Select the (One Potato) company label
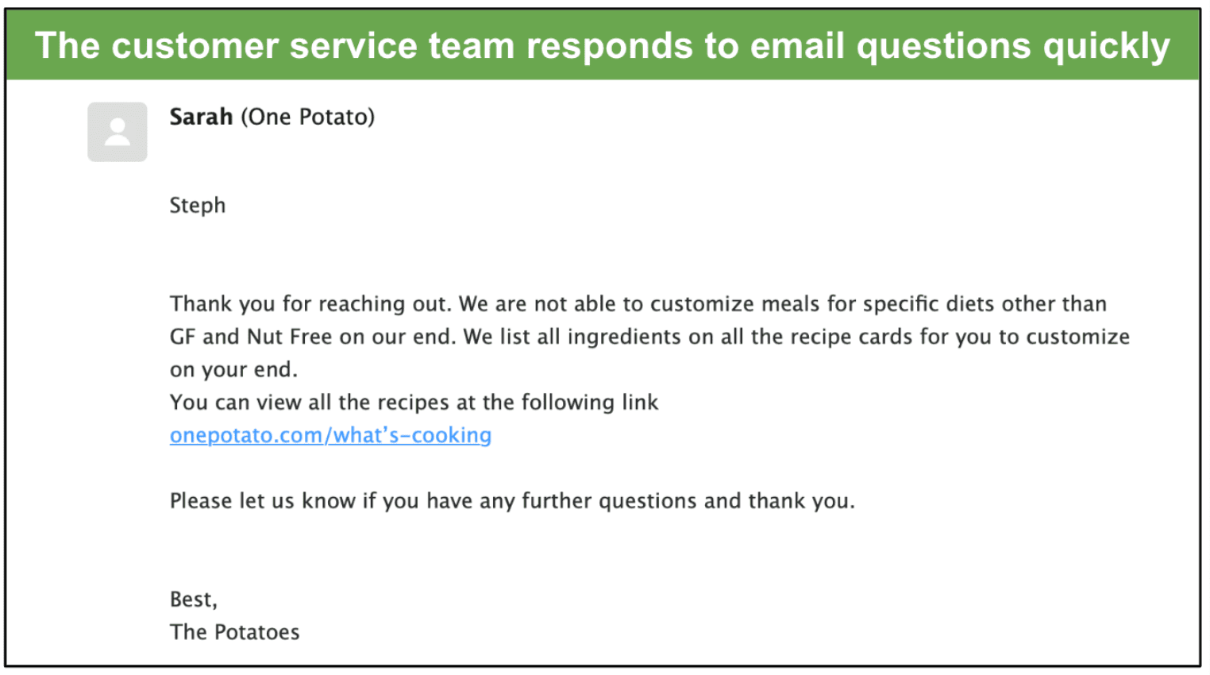Screen dimensions: 1210x675 click(x=307, y=117)
